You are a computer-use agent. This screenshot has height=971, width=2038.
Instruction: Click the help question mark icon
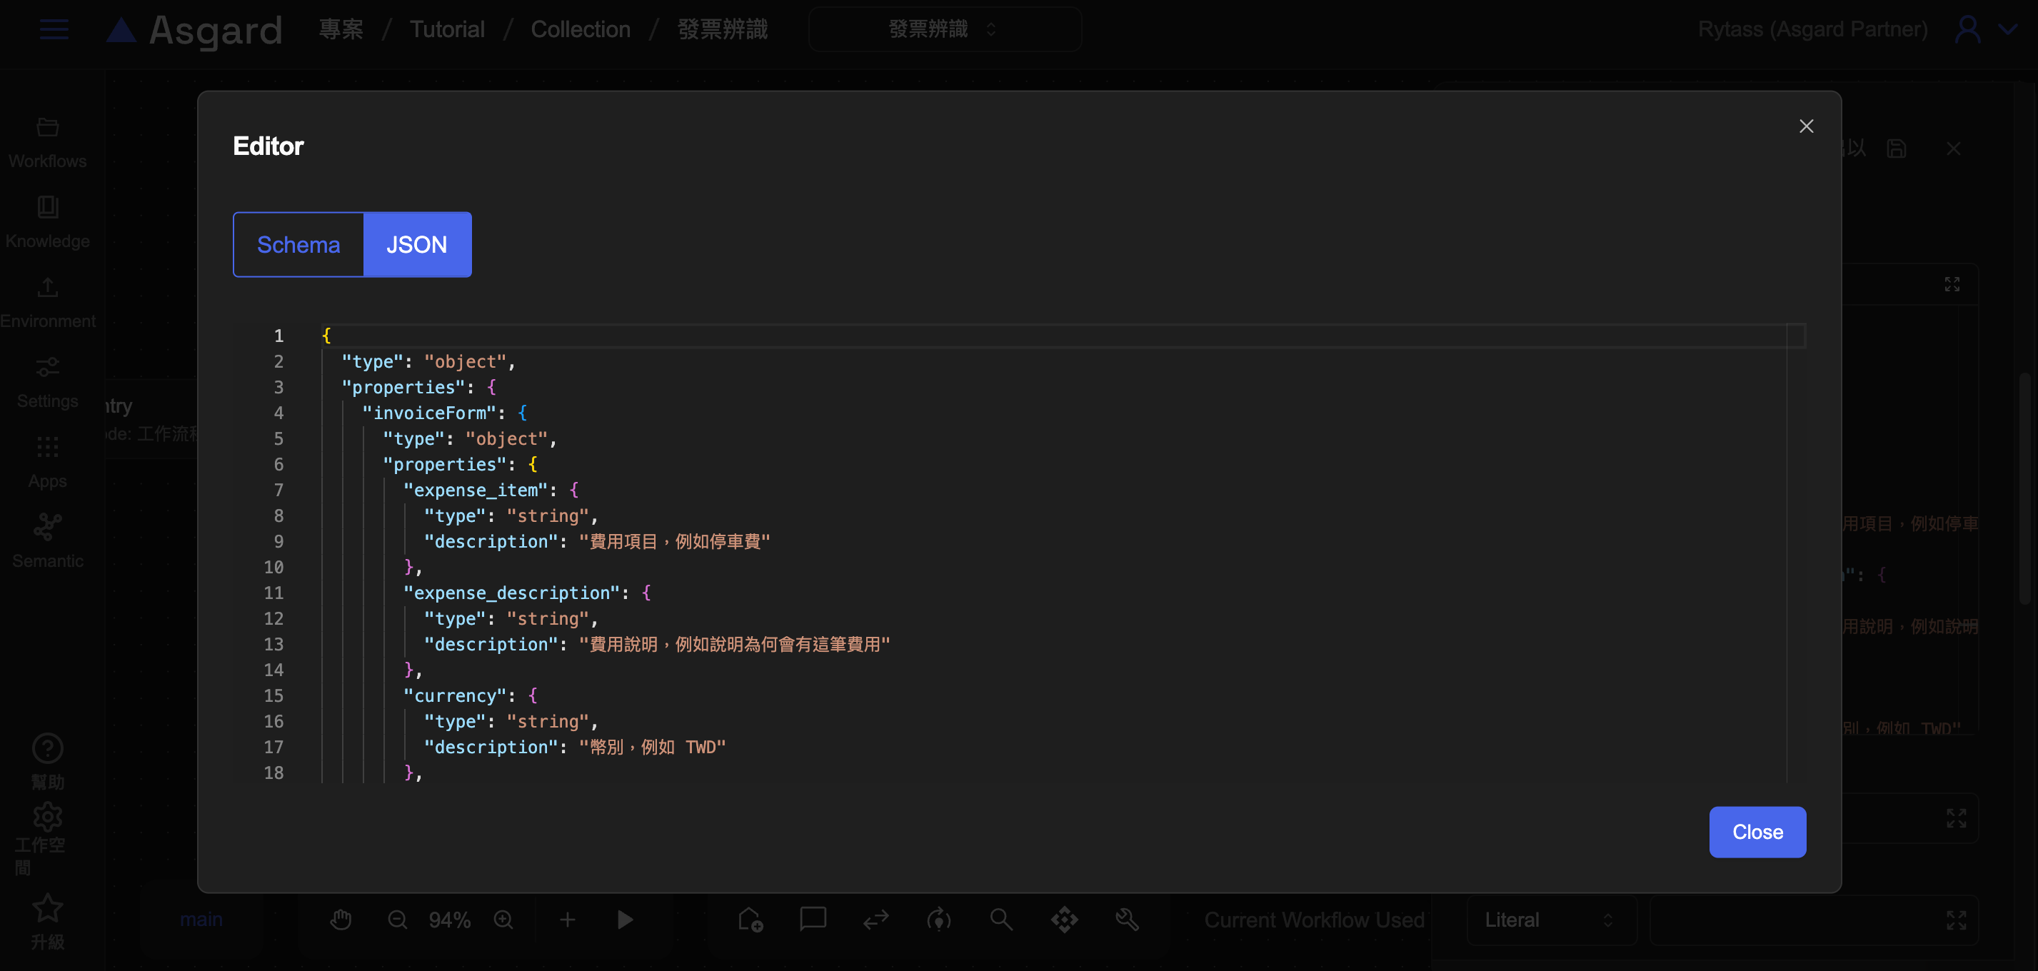pyautogui.click(x=47, y=749)
